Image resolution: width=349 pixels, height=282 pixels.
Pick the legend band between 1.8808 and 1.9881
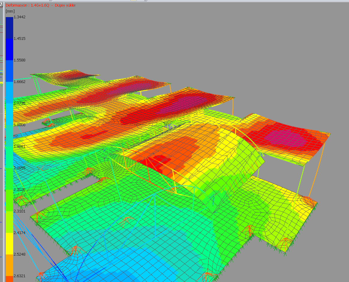pos(9,135)
